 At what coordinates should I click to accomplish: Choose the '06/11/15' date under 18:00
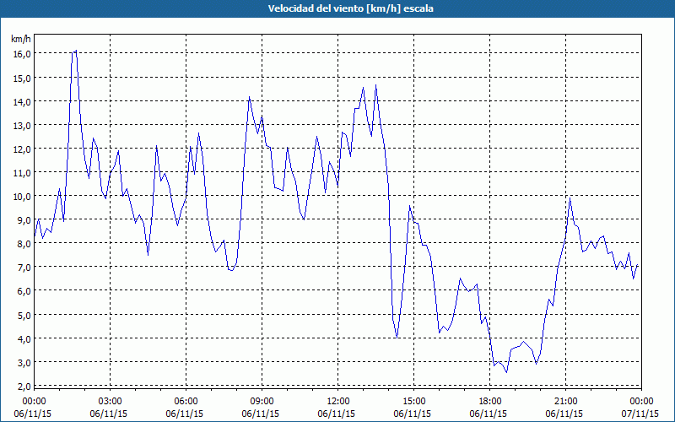[489, 414]
